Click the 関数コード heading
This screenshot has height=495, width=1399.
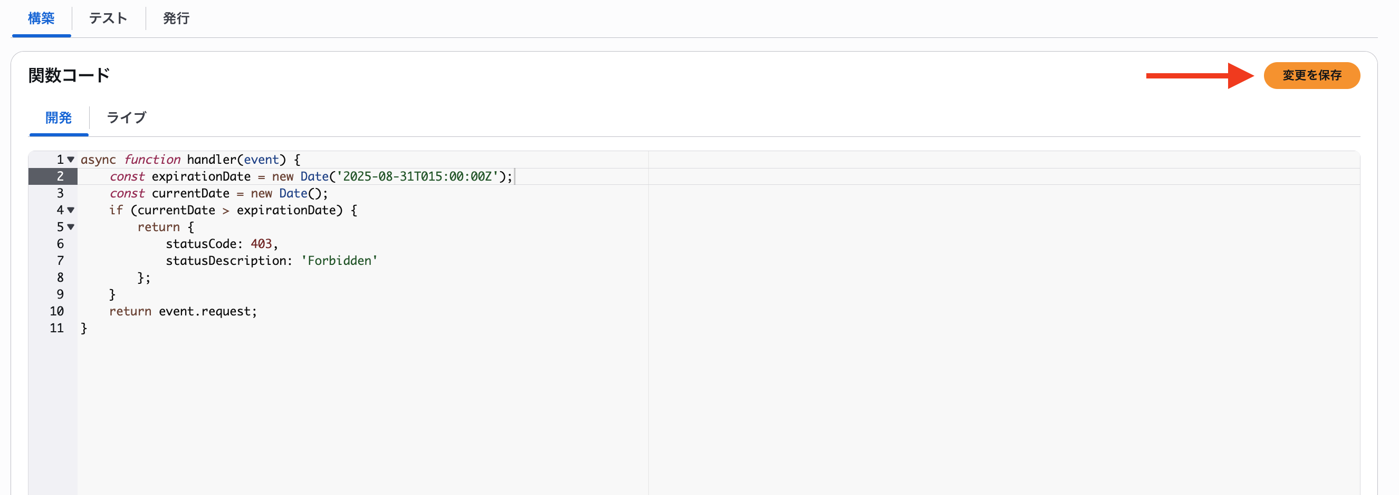69,75
